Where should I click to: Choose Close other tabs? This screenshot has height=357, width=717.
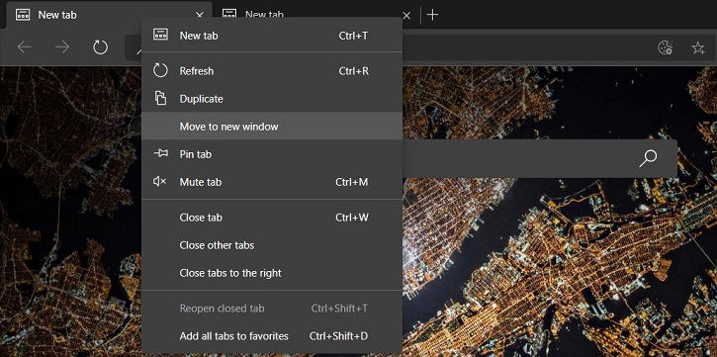click(272, 245)
